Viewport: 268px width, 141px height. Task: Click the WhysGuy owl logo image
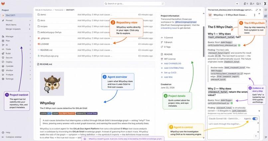52,84
